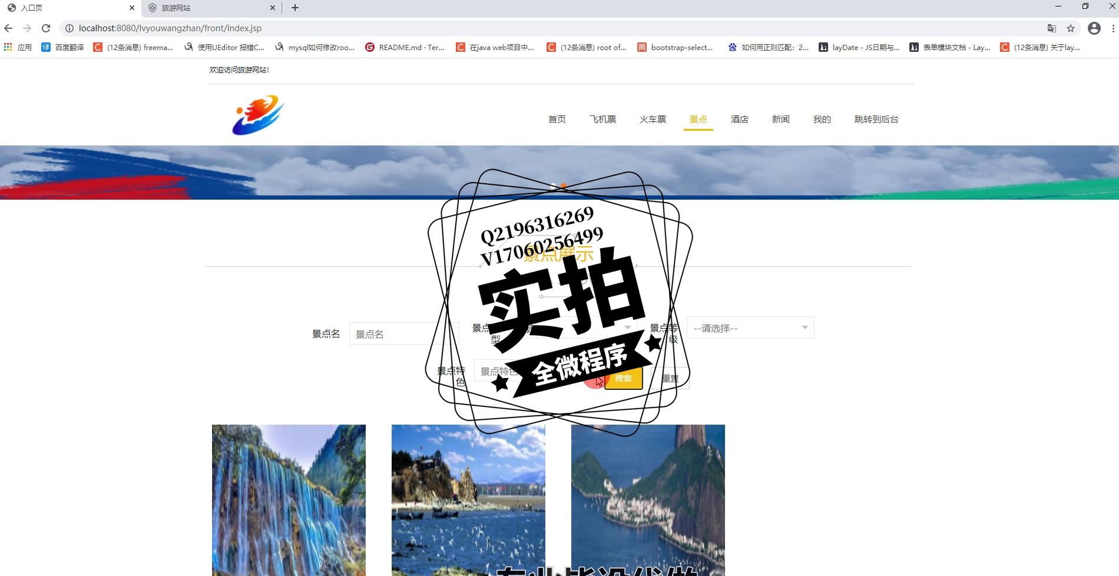Open the 酒店 navigation item
The height and width of the screenshot is (576, 1119).
point(740,120)
